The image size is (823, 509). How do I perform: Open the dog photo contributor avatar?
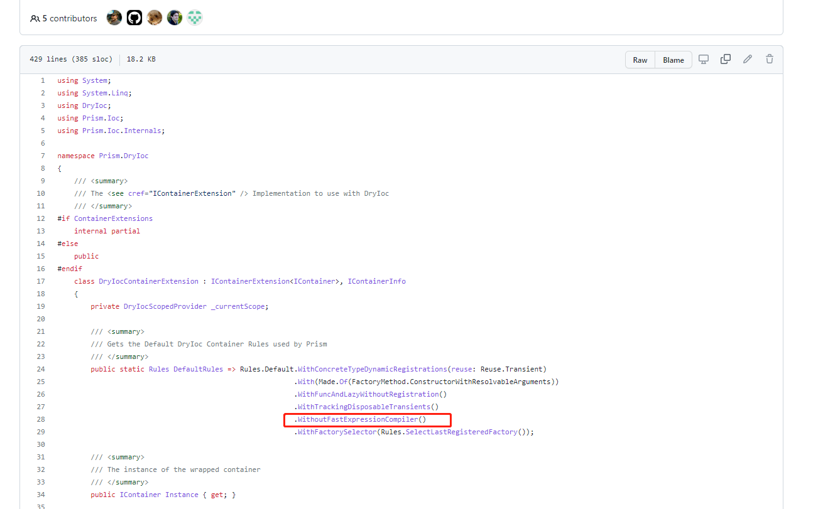[x=155, y=18]
